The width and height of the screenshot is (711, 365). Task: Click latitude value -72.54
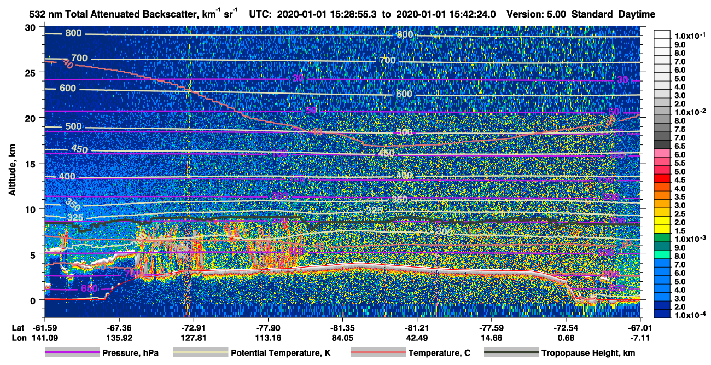tap(566, 328)
